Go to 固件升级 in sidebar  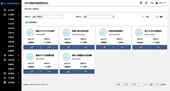tap(11, 46)
